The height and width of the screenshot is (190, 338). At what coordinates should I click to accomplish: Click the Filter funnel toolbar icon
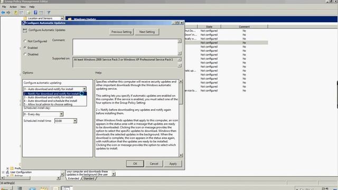point(49,13)
